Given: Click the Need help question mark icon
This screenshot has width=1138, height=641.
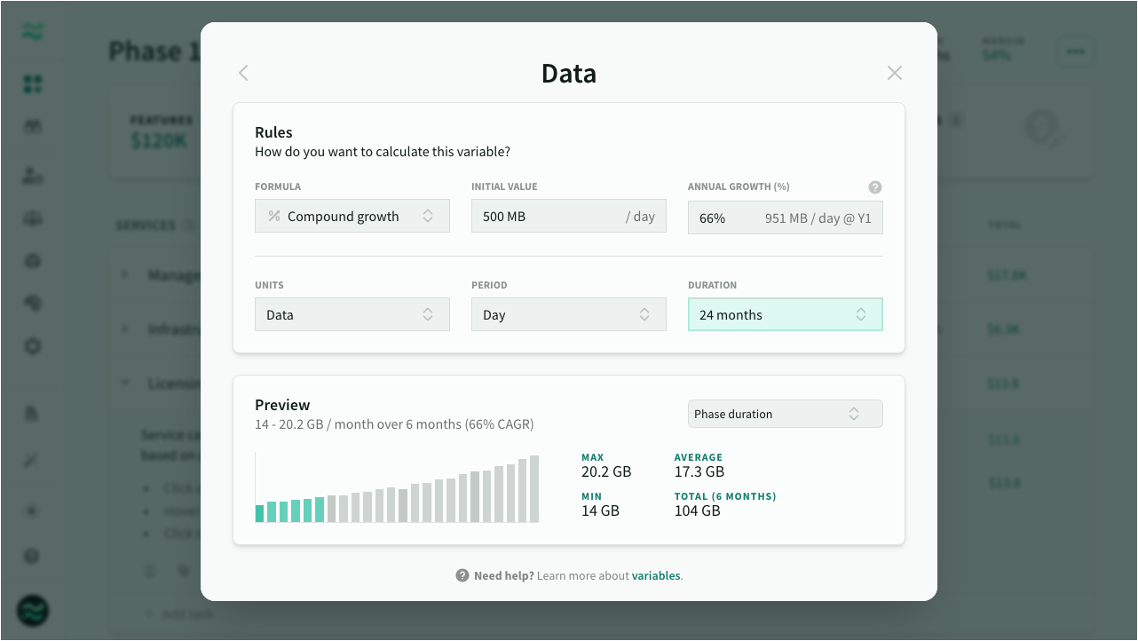Looking at the screenshot, I should coord(462,575).
